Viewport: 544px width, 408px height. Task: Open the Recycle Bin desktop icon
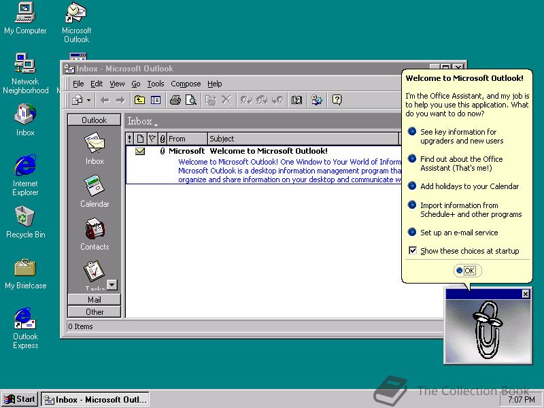pos(25,222)
